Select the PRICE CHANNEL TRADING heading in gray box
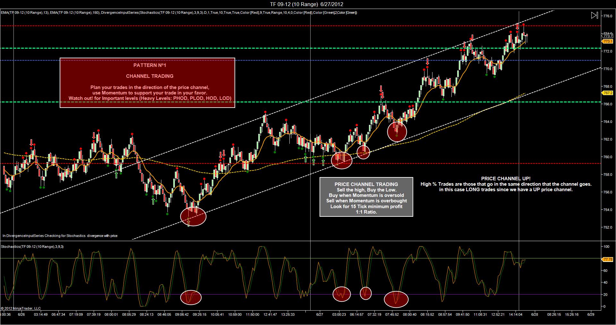This screenshot has height=325, width=616. [x=366, y=184]
